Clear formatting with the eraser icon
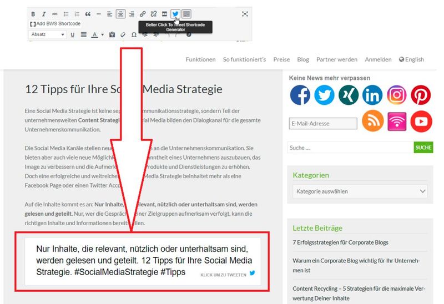 (x=123, y=34)
